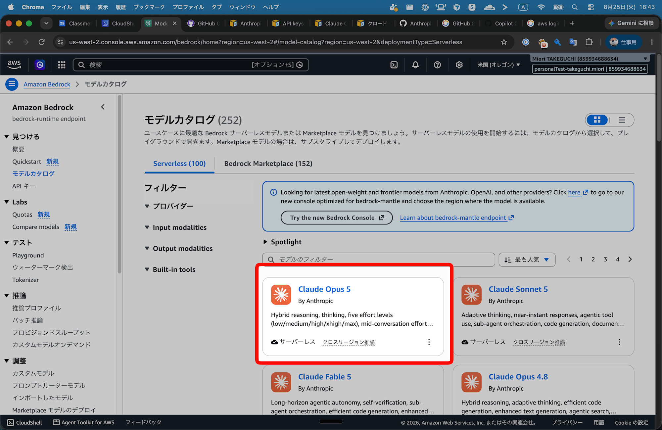Open the 最も人気 sort dropdown
This screenshot has width=662, height=430.
tap(527, 260)
